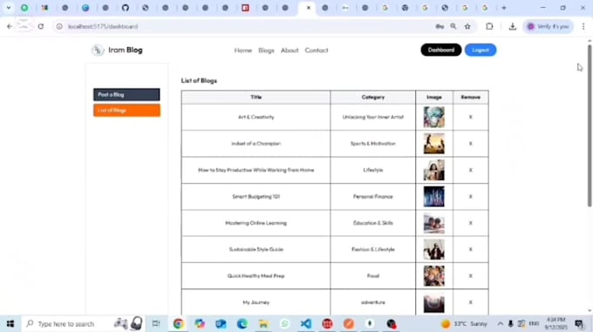Open the Art & Creativity thumbnail image
The image size is (593, 332).
coord(433,117)
